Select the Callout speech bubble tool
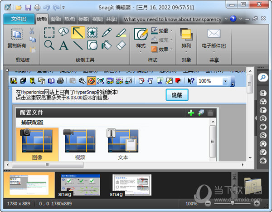The height and width of the screenshot is (212, 272). click(63, 32)
